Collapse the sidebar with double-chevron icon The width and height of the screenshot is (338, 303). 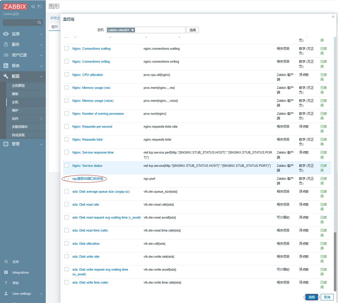coord(33,6)
